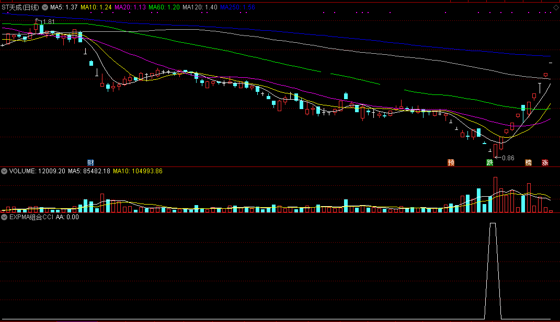Click the MA5: 1.37 label
The height and width of the screenshot is (322, 560).
point(64,7)
